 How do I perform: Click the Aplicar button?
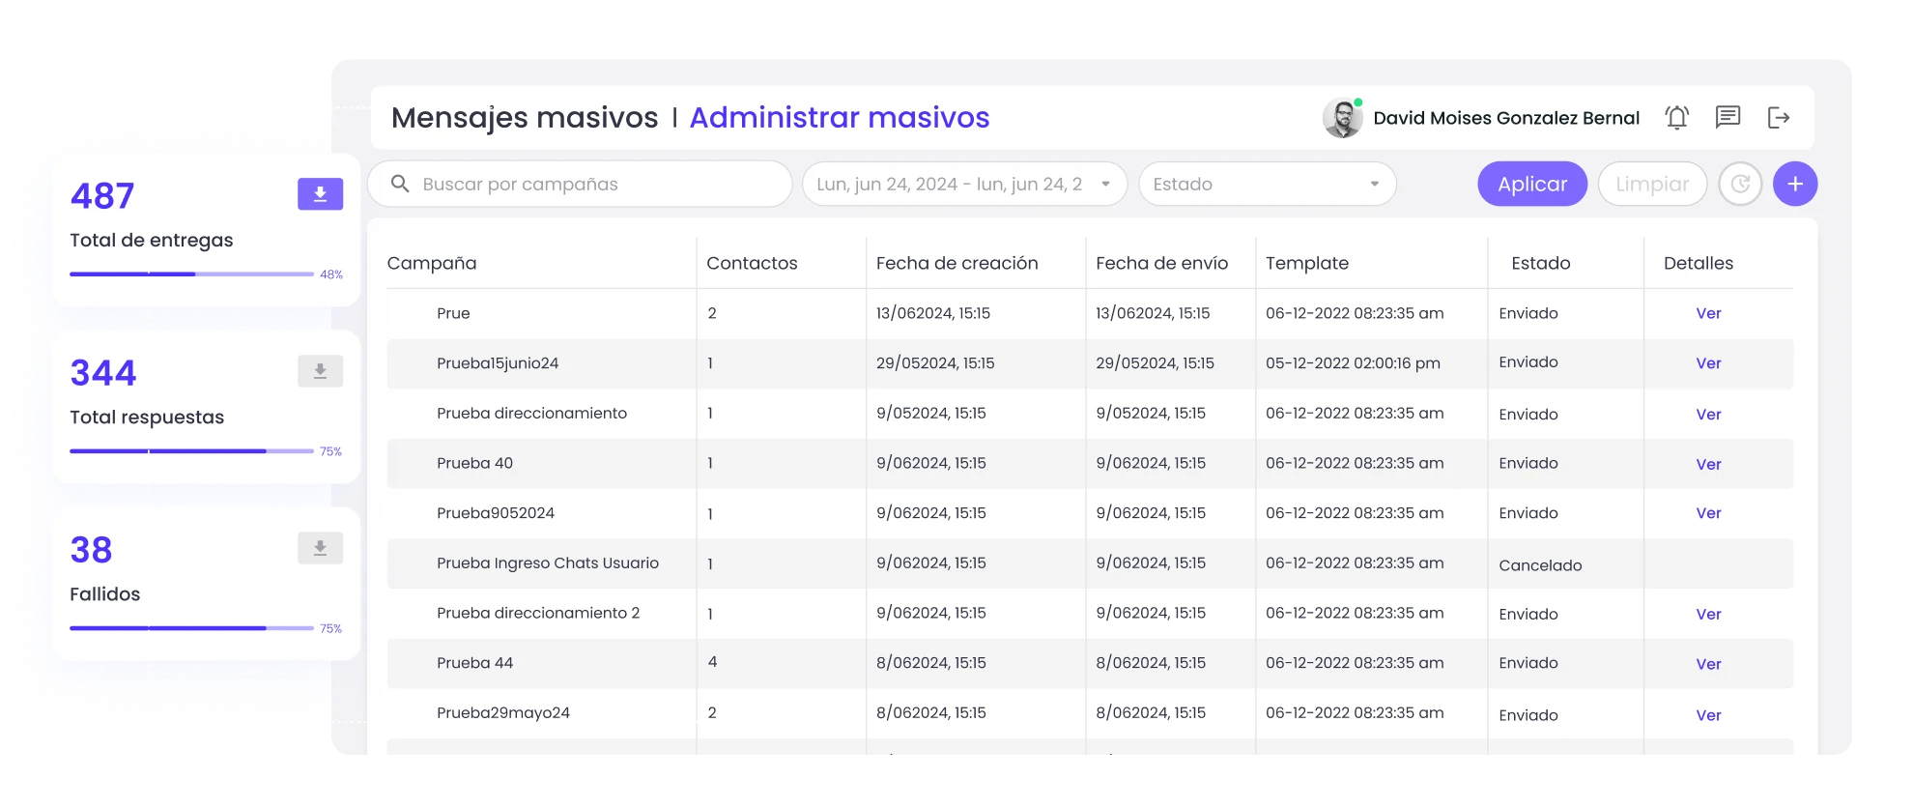tap(1532, 184)
